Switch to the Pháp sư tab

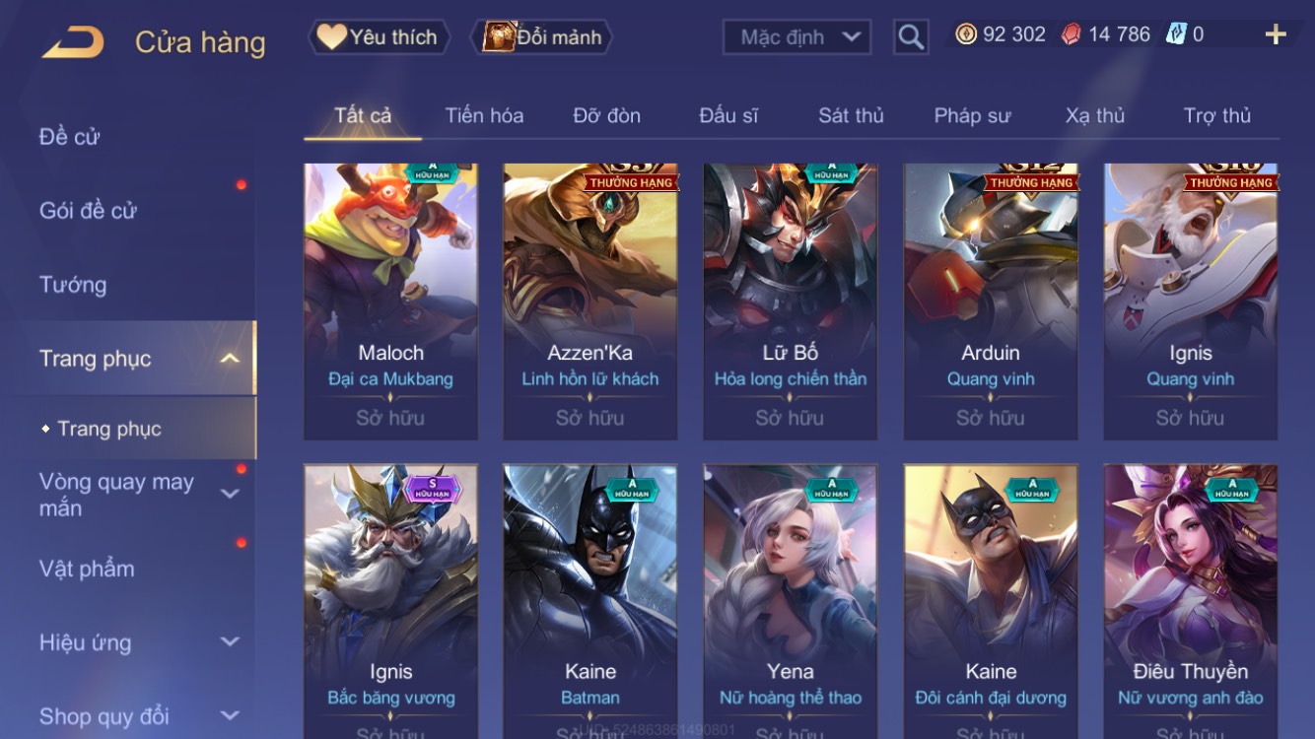point(972,115)
